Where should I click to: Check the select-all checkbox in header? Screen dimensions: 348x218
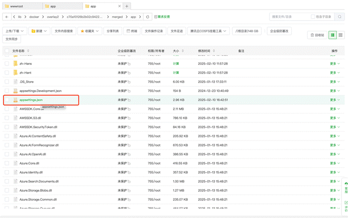tap(7, 51)
